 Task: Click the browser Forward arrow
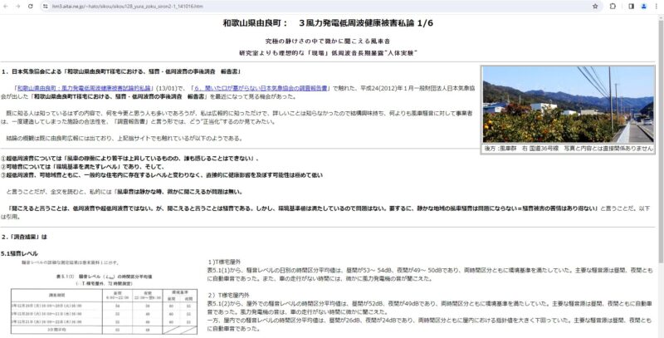click(18, 5)
